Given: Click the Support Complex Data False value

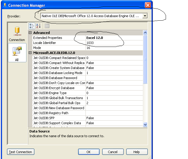Looking at the screenshot, I should tap(114, 123).
